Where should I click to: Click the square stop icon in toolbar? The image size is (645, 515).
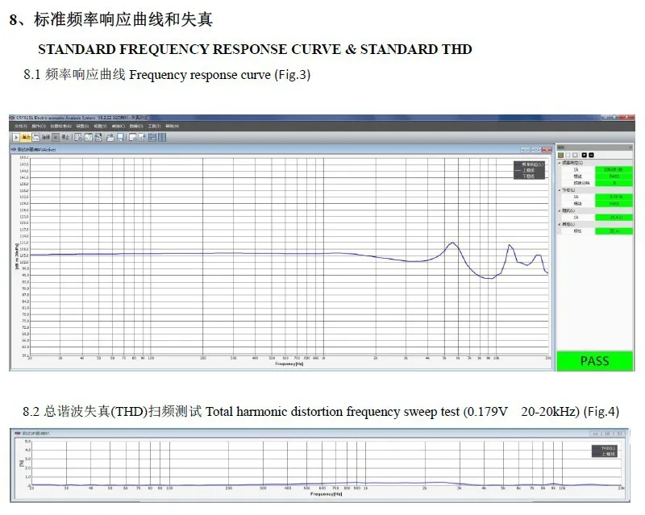coord(55,137)
